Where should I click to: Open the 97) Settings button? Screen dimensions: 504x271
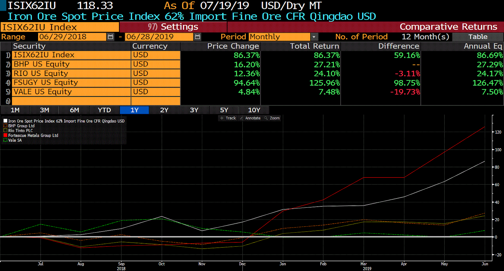coord(173,27)
